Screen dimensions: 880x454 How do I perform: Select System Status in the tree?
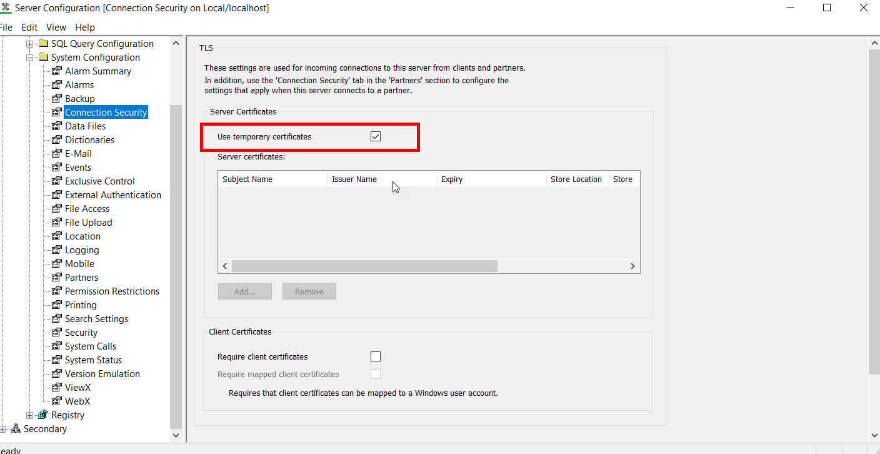[x=93, y=360]
